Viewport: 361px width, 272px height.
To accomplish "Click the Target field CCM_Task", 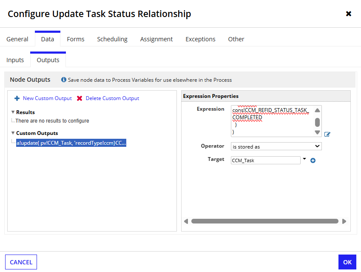I will pyautogui.click(x=266, y=160).
